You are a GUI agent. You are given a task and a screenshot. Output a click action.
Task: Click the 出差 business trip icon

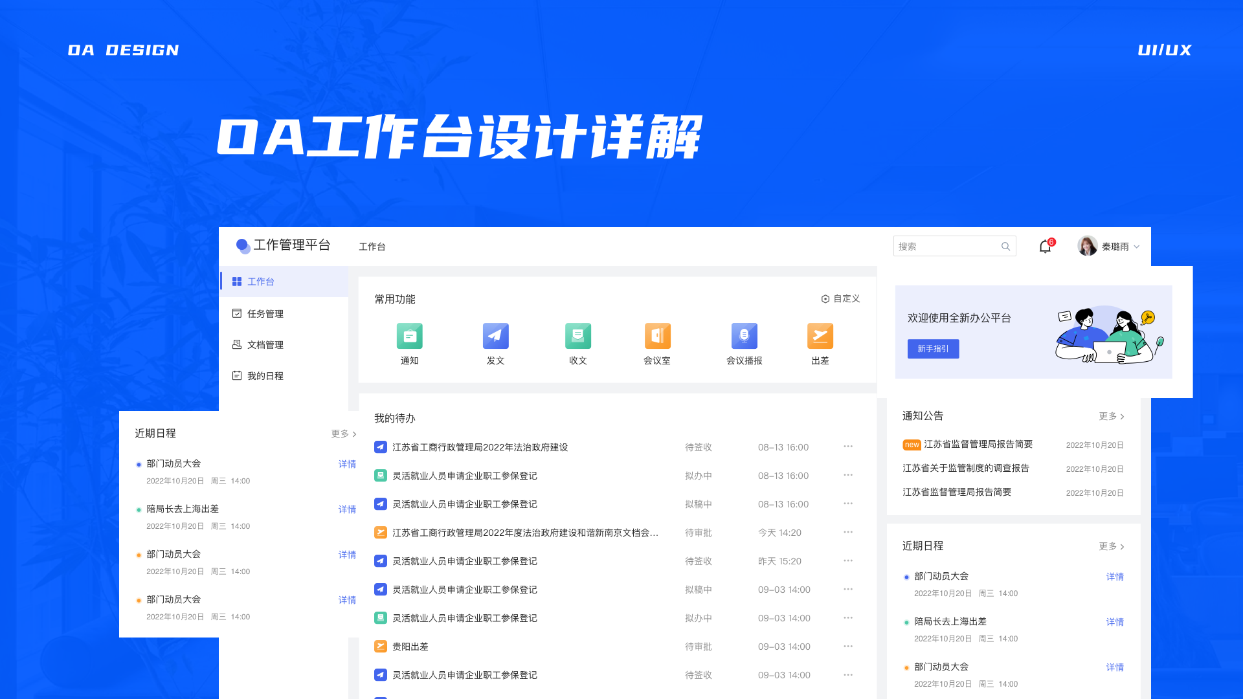[820, 337]
